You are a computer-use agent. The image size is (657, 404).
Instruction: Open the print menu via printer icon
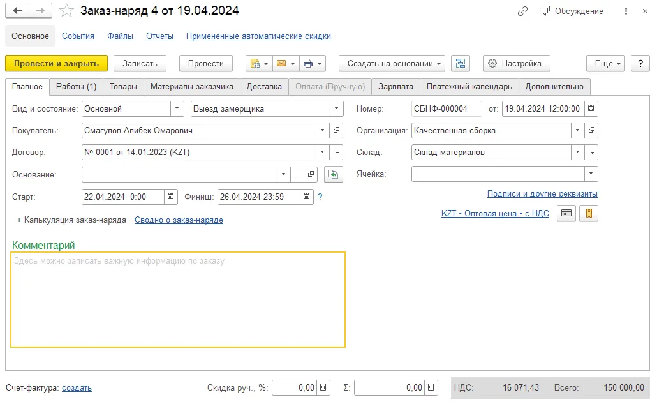[x=313, y=64]
